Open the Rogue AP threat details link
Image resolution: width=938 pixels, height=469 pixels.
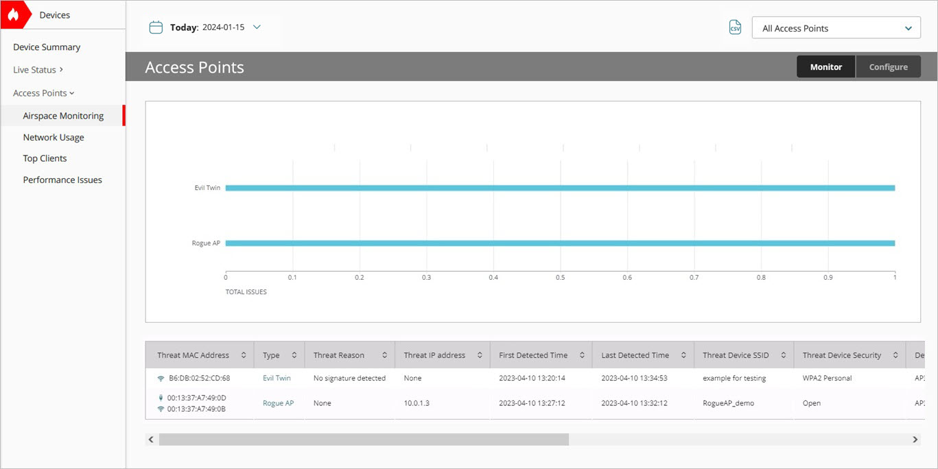(278, 402)
